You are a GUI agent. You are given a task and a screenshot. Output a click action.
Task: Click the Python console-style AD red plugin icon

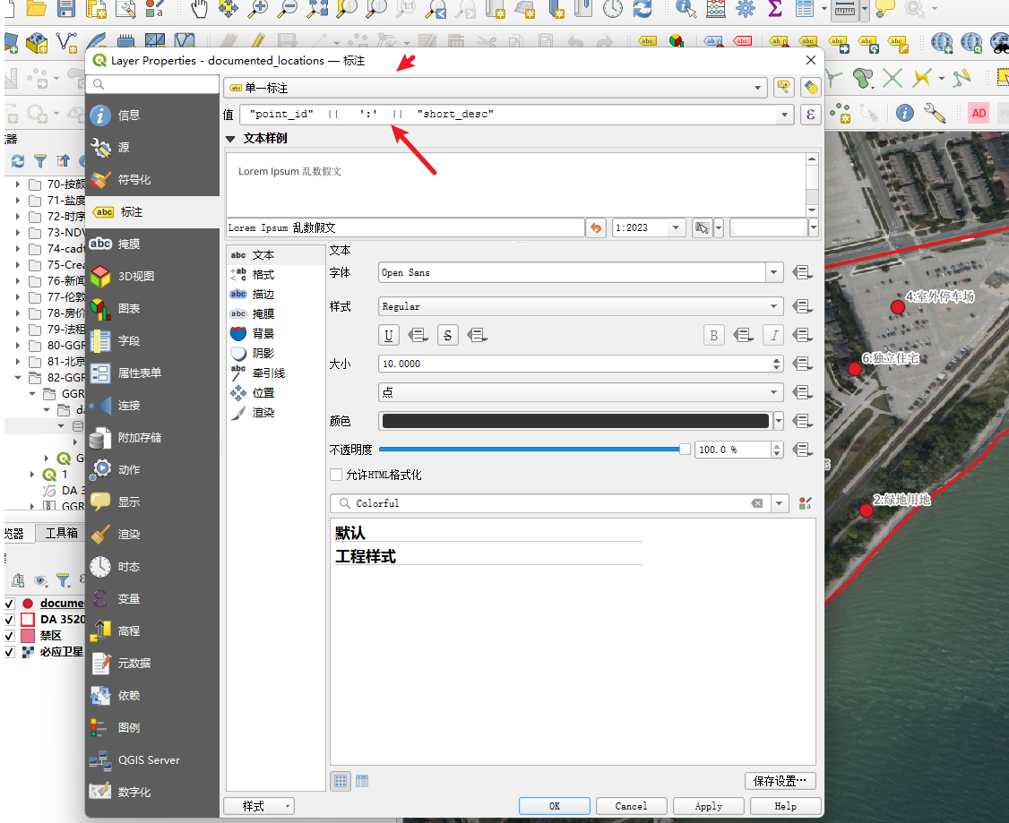point(979,113)
